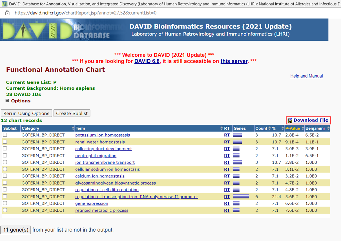
Task: Toggle sort arrows on Benjamini column
Action: point(328,128)
